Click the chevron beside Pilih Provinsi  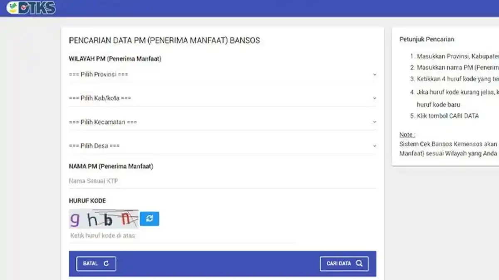click(375, 75)
